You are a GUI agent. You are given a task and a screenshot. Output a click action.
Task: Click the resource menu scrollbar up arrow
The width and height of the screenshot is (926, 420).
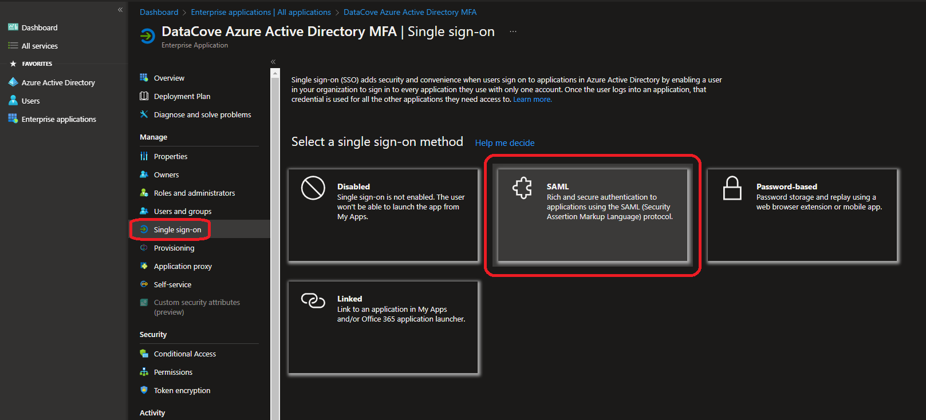pyautogui.click(x=275, y=73)
